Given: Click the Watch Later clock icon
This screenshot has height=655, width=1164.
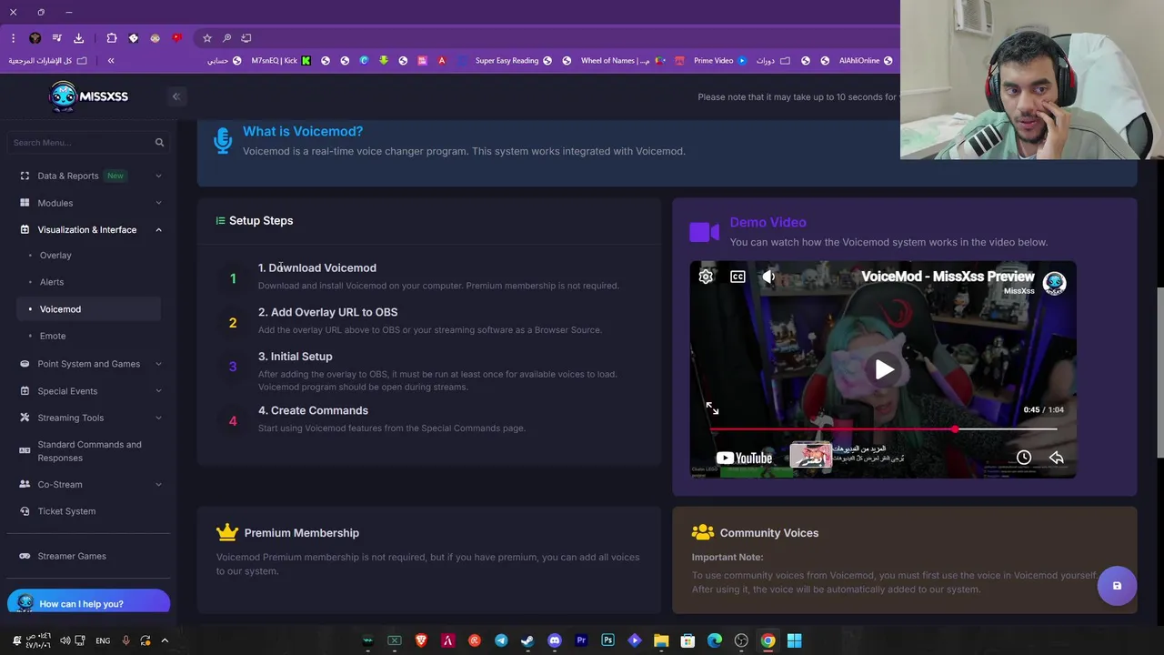Looking at the screenshot, I should click(x=1024, y=458).
